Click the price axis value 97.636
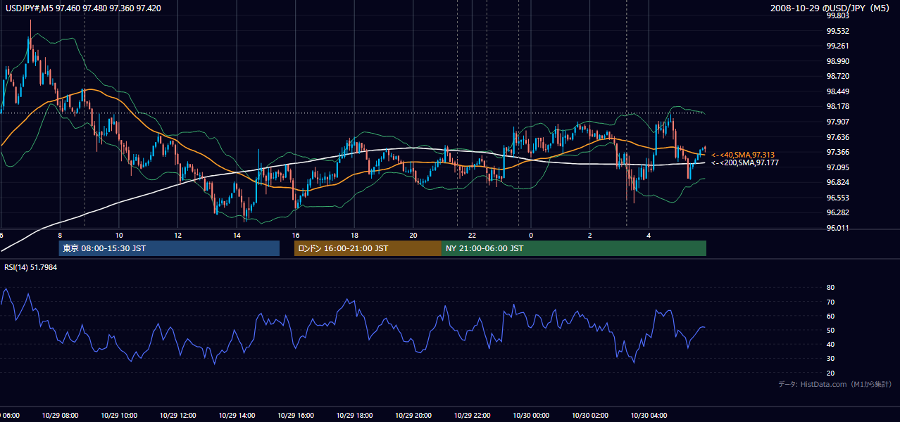This screenshot has height=422, width=900. [x=837, y=137]
